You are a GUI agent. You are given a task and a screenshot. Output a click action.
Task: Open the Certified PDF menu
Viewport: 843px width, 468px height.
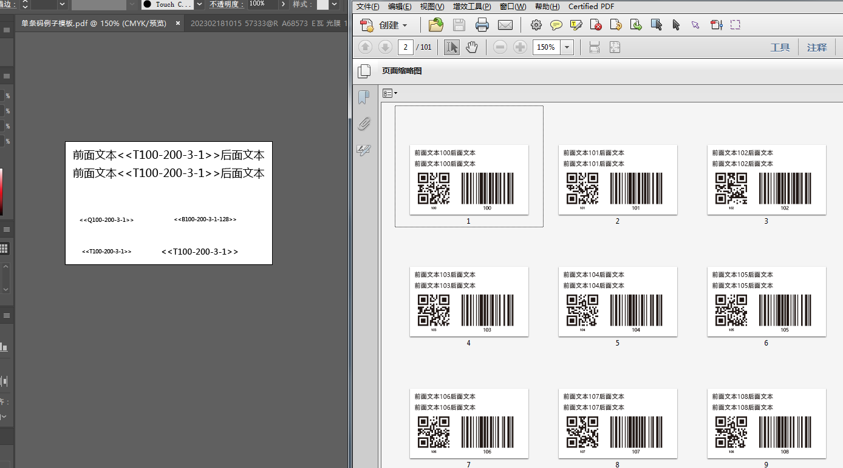[x=591, y=7]
